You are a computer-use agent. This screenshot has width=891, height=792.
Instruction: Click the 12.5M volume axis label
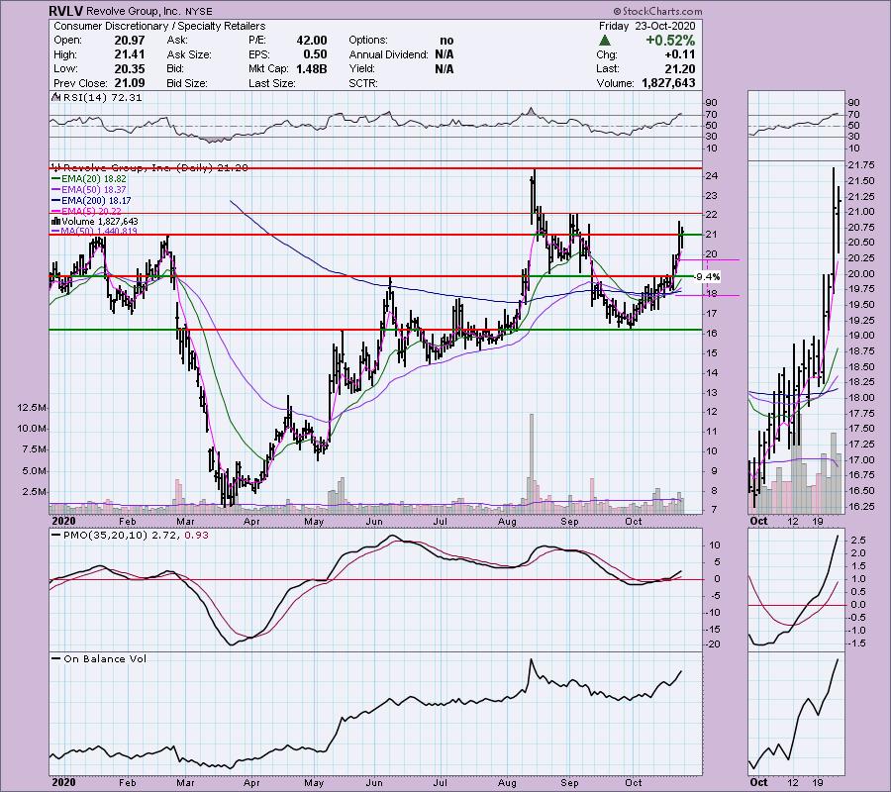[x=32, y=408]
